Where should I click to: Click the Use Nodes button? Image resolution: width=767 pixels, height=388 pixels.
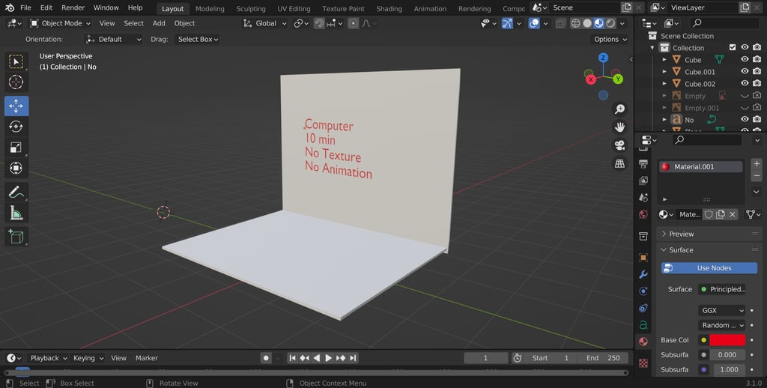click(x=713, y=268)
